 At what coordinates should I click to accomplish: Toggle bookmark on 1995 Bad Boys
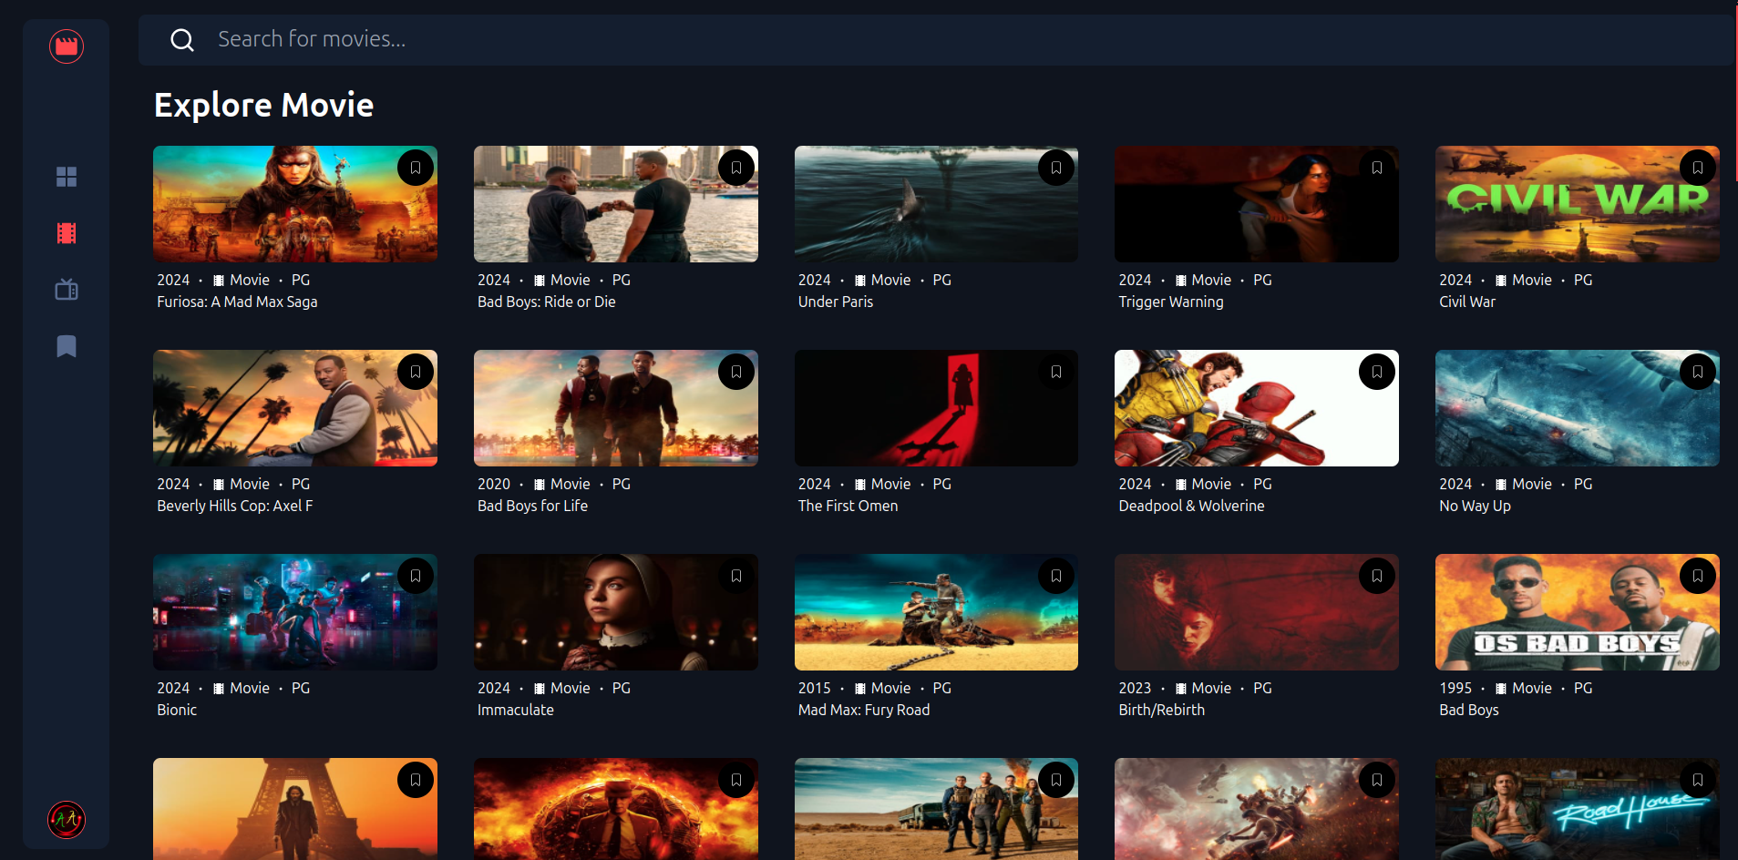(1698, 576)
